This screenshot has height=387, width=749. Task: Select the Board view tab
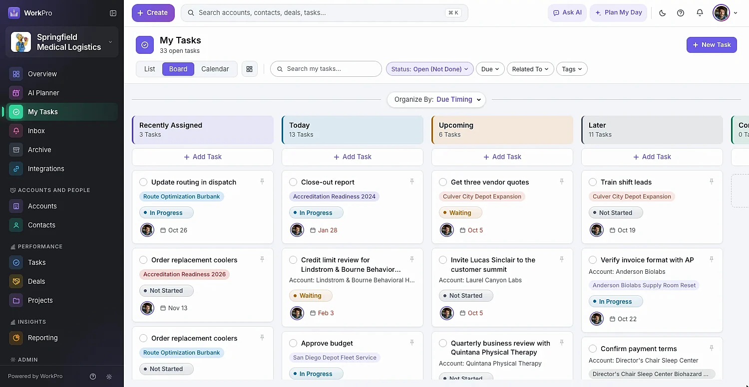coord(178,69)
